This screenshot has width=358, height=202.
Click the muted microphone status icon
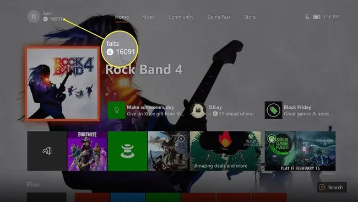point(307,17)
